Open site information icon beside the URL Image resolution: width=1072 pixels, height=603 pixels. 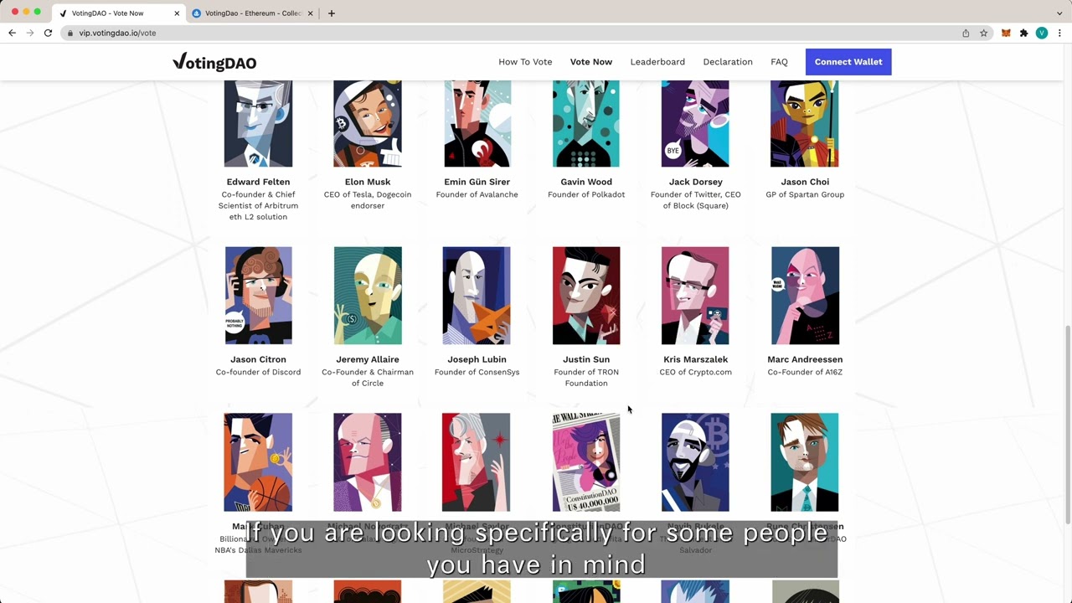point(70,33)
